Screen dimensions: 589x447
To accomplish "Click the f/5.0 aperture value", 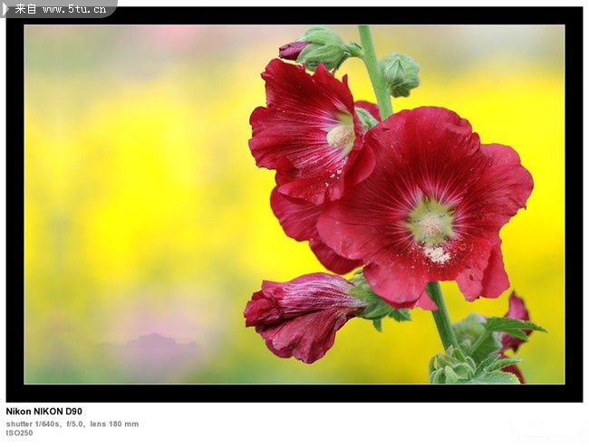I will pos(75,423).
